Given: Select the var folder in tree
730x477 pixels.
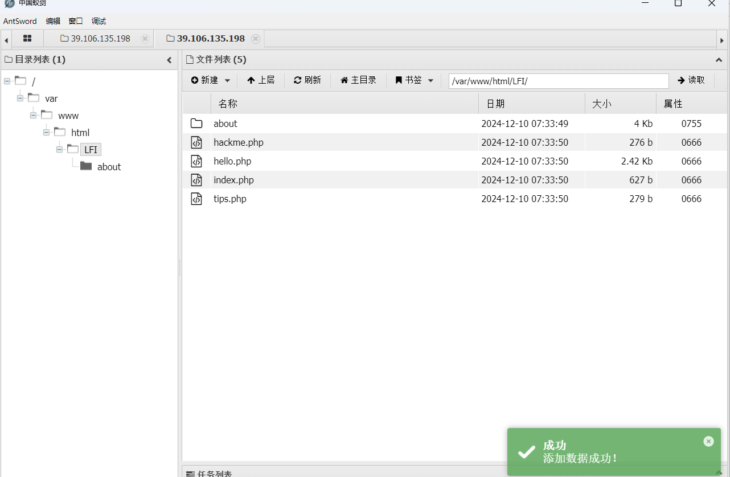Looking at the screenshot, I should pos(51,99).
